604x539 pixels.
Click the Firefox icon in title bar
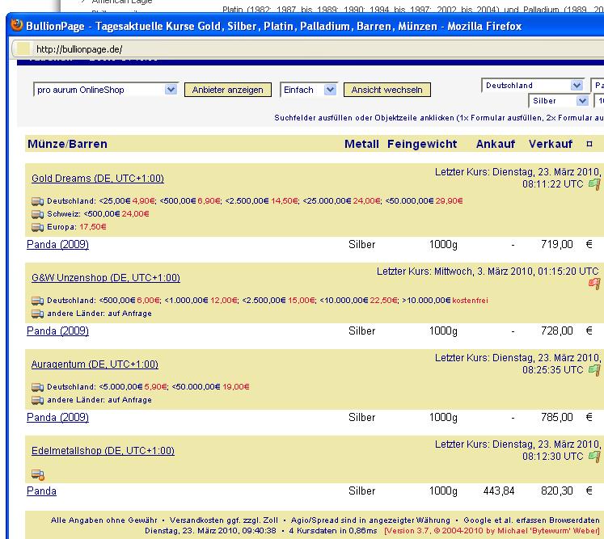pos(17,26)
